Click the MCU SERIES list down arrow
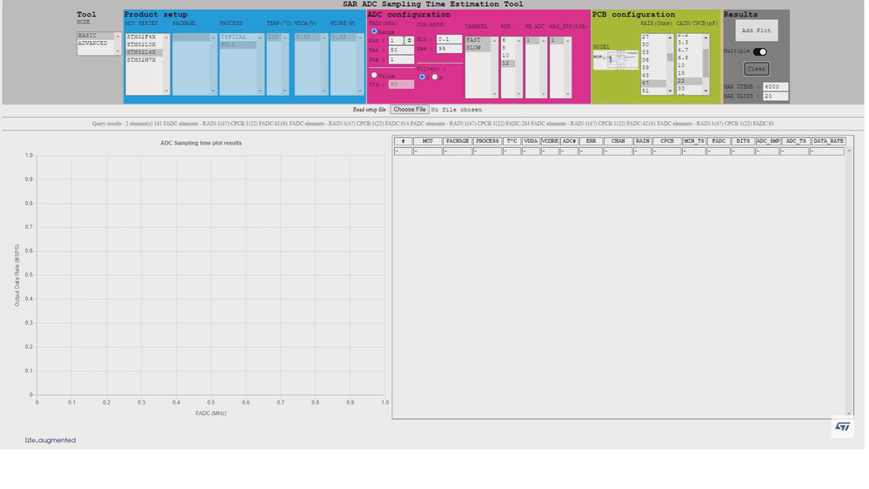Viewport: 869px width, 489px height. click(x=165, y=90)
